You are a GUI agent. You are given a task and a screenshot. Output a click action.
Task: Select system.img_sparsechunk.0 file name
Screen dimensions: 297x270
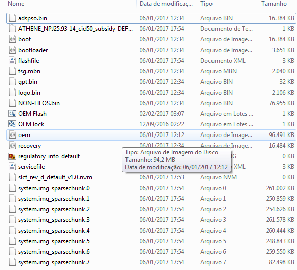pos(54,188)
